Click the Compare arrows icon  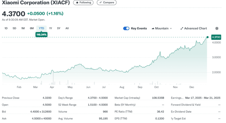tap(101, 2)
